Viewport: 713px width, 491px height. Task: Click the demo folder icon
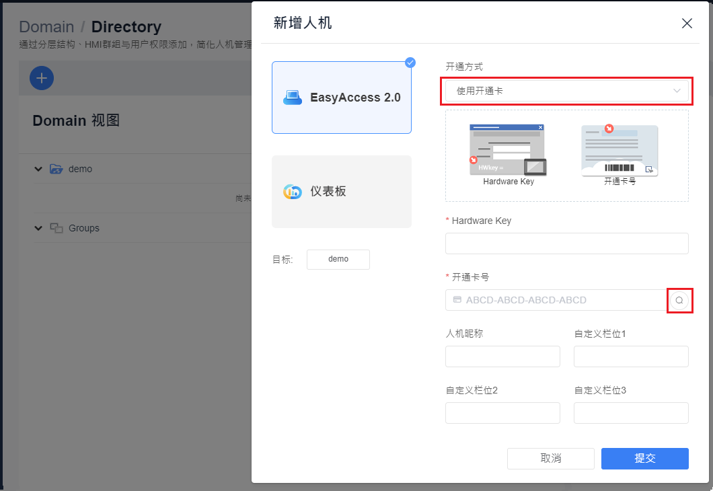[x=57, y=169]
